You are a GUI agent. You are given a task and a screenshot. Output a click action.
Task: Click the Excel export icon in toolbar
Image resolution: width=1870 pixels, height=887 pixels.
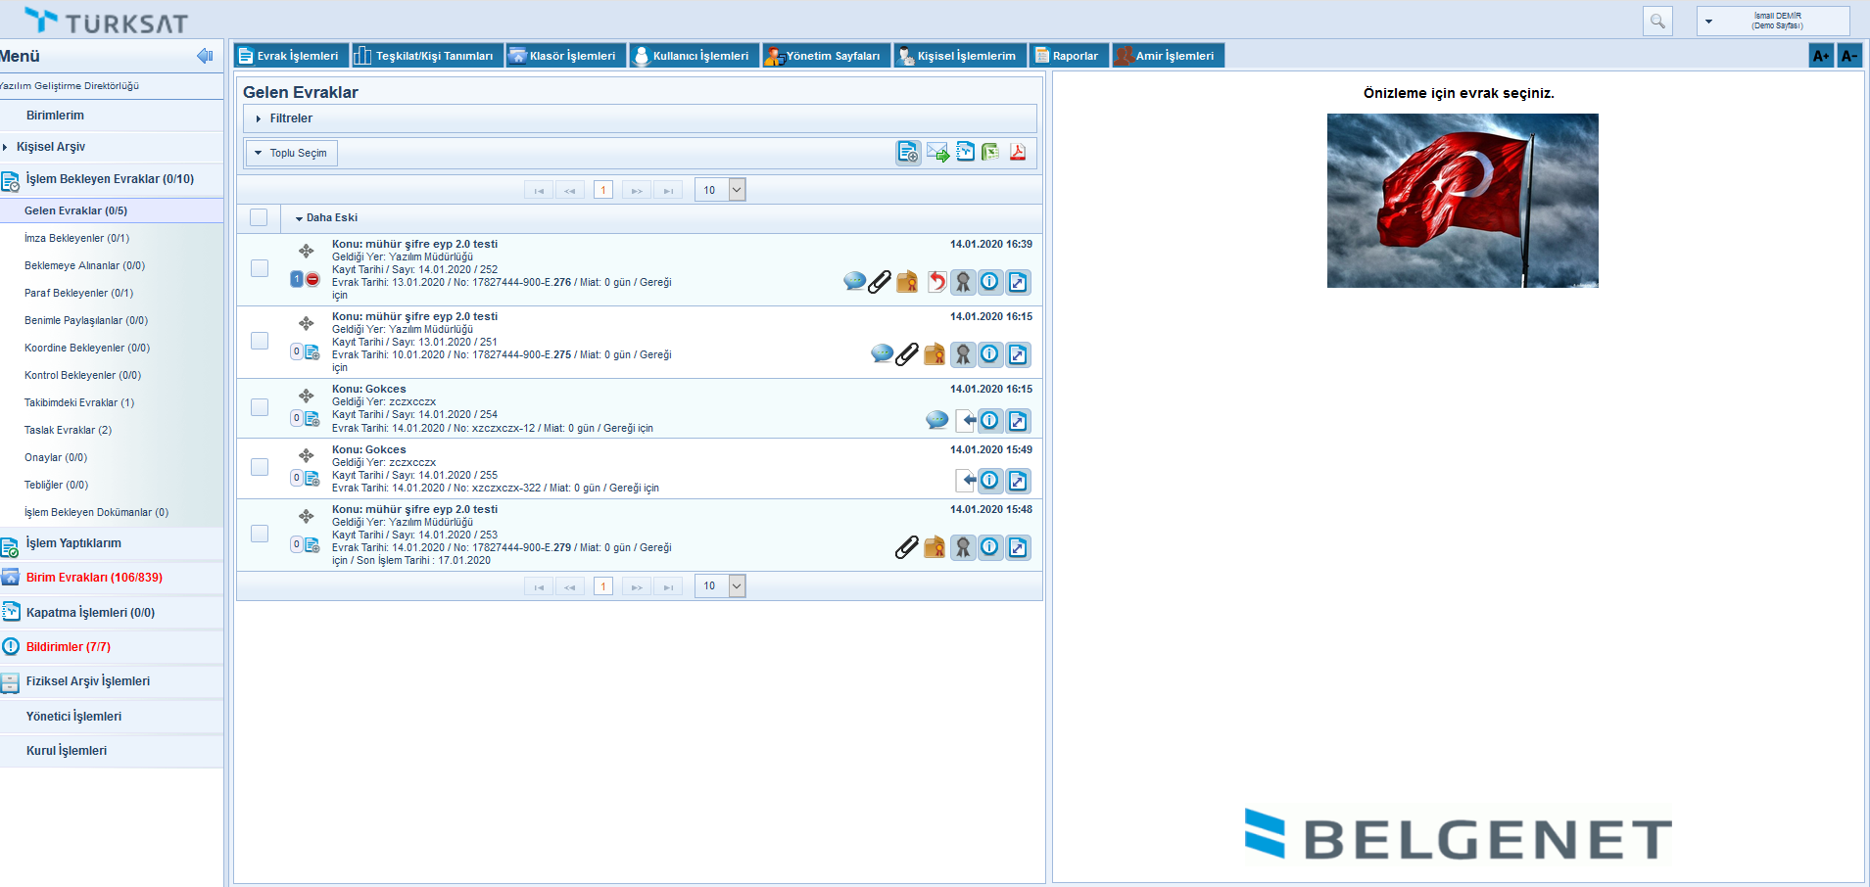[991, 152]
